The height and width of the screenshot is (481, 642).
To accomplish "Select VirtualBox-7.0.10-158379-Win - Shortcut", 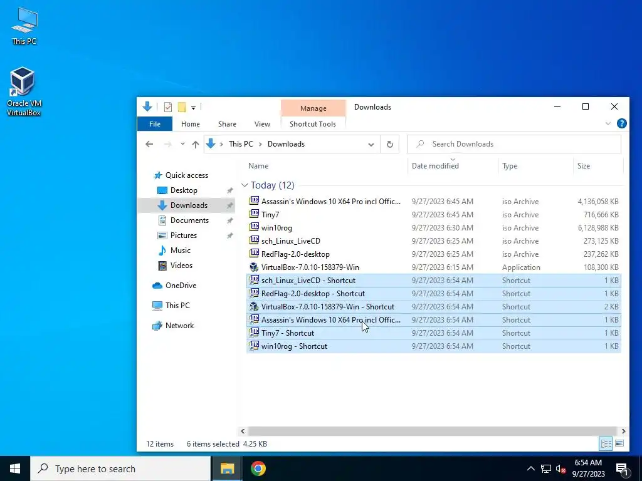I will click(x=434, y=307).
